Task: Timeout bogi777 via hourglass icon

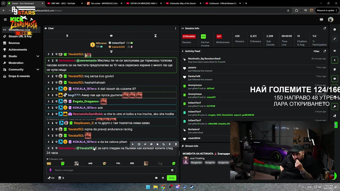Action: point(52,95)
